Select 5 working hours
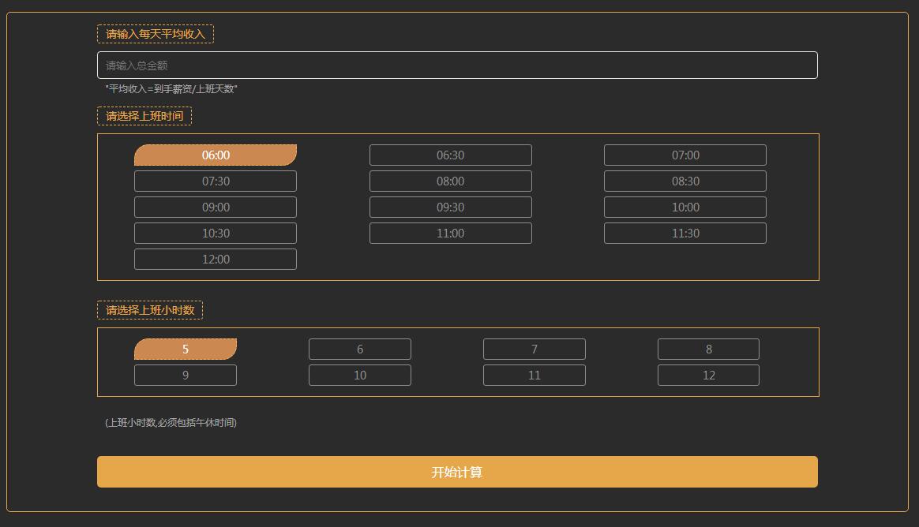 186,349
